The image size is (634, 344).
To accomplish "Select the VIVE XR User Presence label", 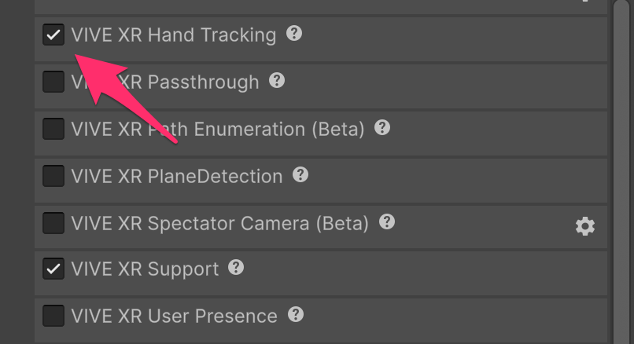I will pos(174,317).
